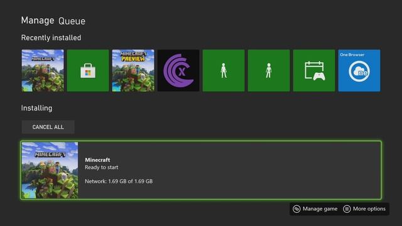Launch the One Browser tile

click(359, 70)
